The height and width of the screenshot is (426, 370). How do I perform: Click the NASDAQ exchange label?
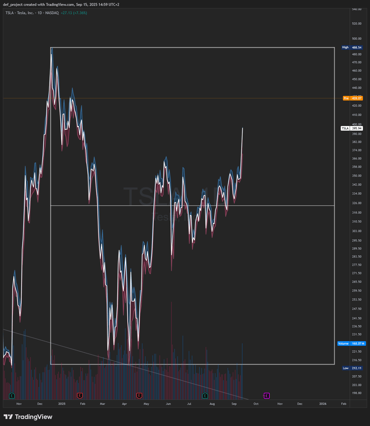(x=52, y=13)
